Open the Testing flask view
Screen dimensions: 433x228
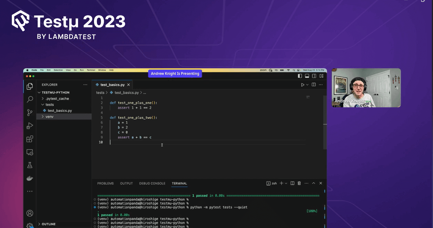[x=30, y=165]
